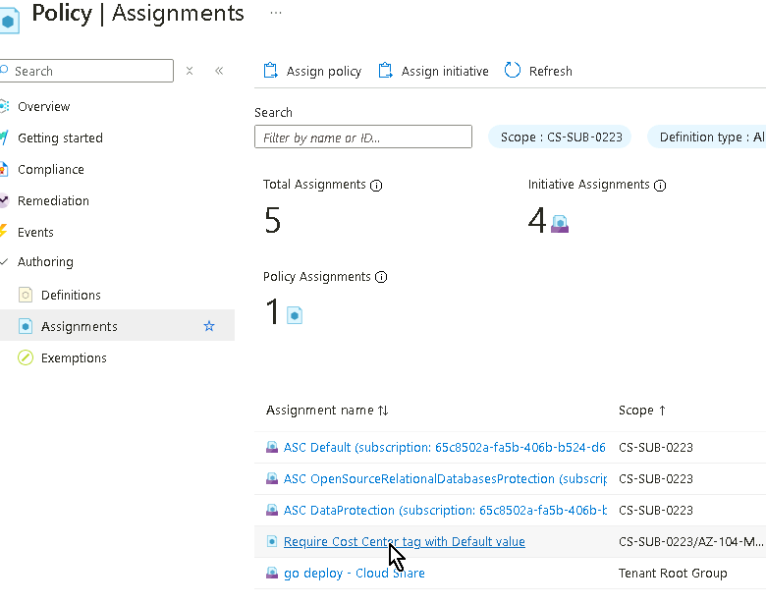Show info tooltip for Policy Assignments
This screenshot has height=604, width=766.
(381, 277)
